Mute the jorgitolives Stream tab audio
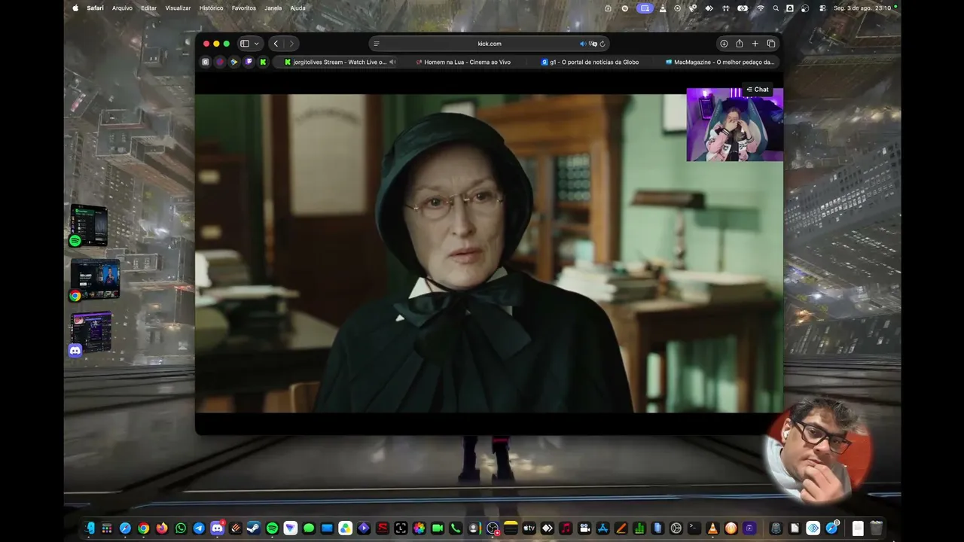 pos(392,62)
